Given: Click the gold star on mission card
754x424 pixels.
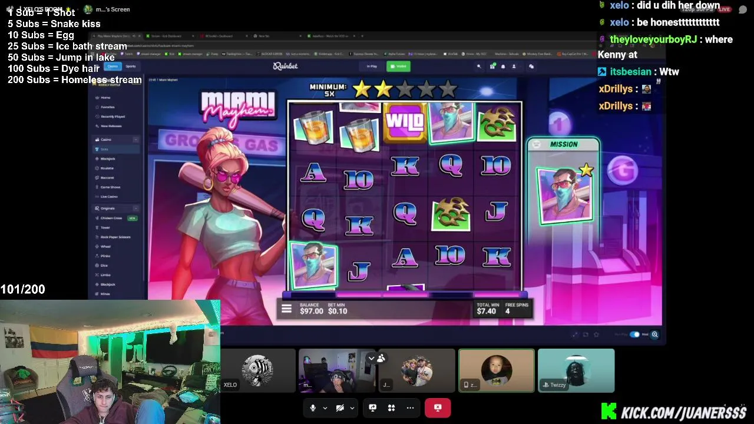Looking at the screenshot, I should tap(586, 171).
